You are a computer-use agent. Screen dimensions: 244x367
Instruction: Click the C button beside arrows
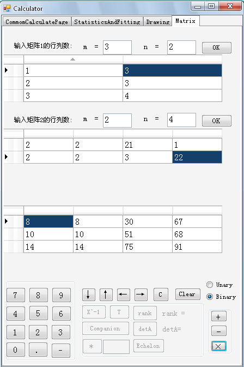(x=161, y=294)
